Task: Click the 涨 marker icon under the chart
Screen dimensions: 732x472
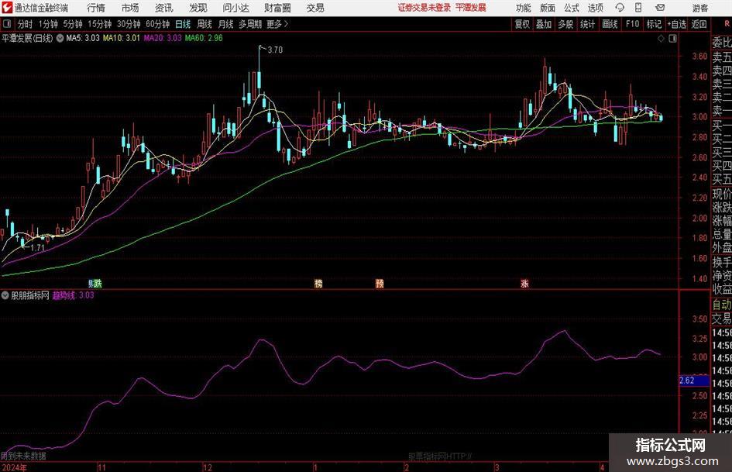Action: click(524, 283)
